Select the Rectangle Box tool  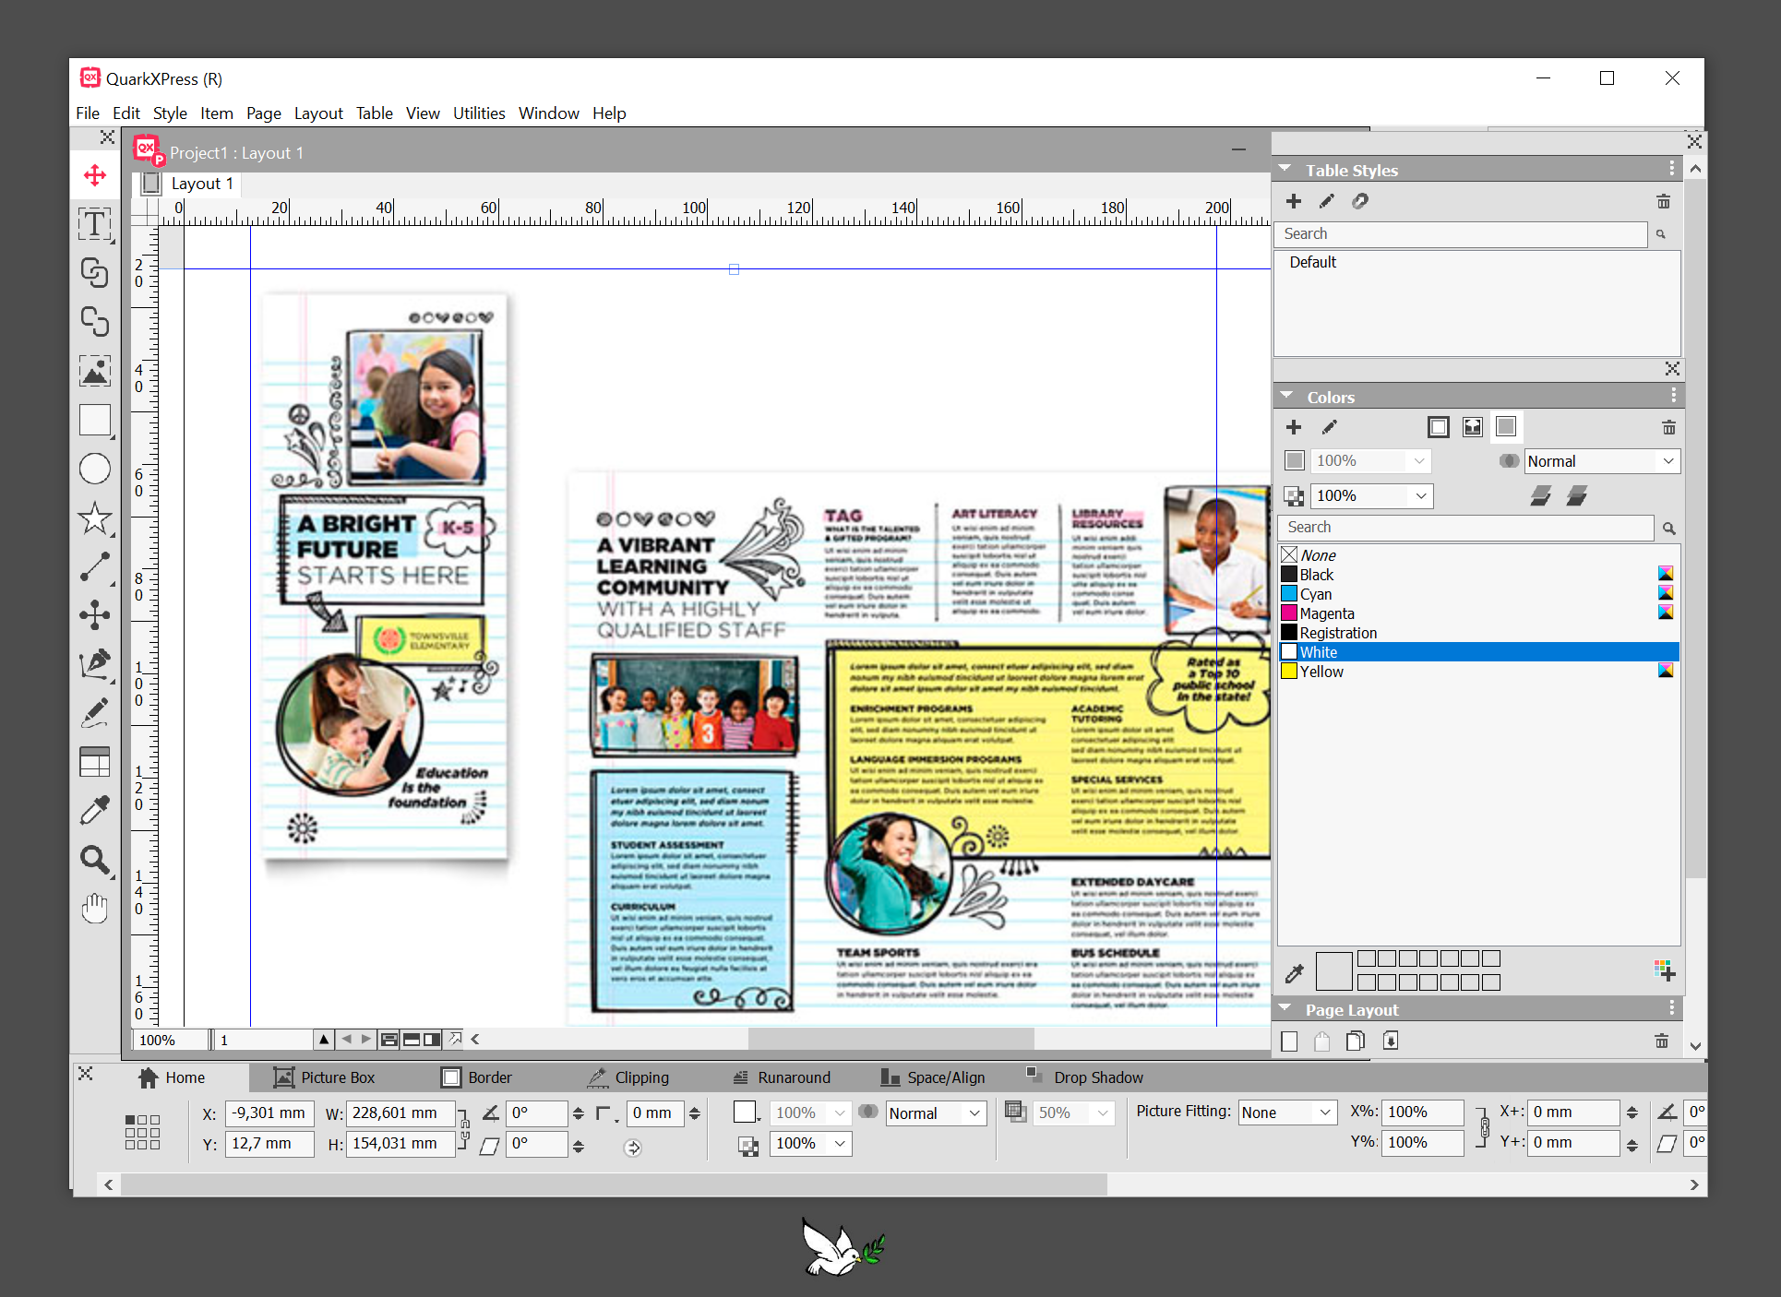[94, 420]
